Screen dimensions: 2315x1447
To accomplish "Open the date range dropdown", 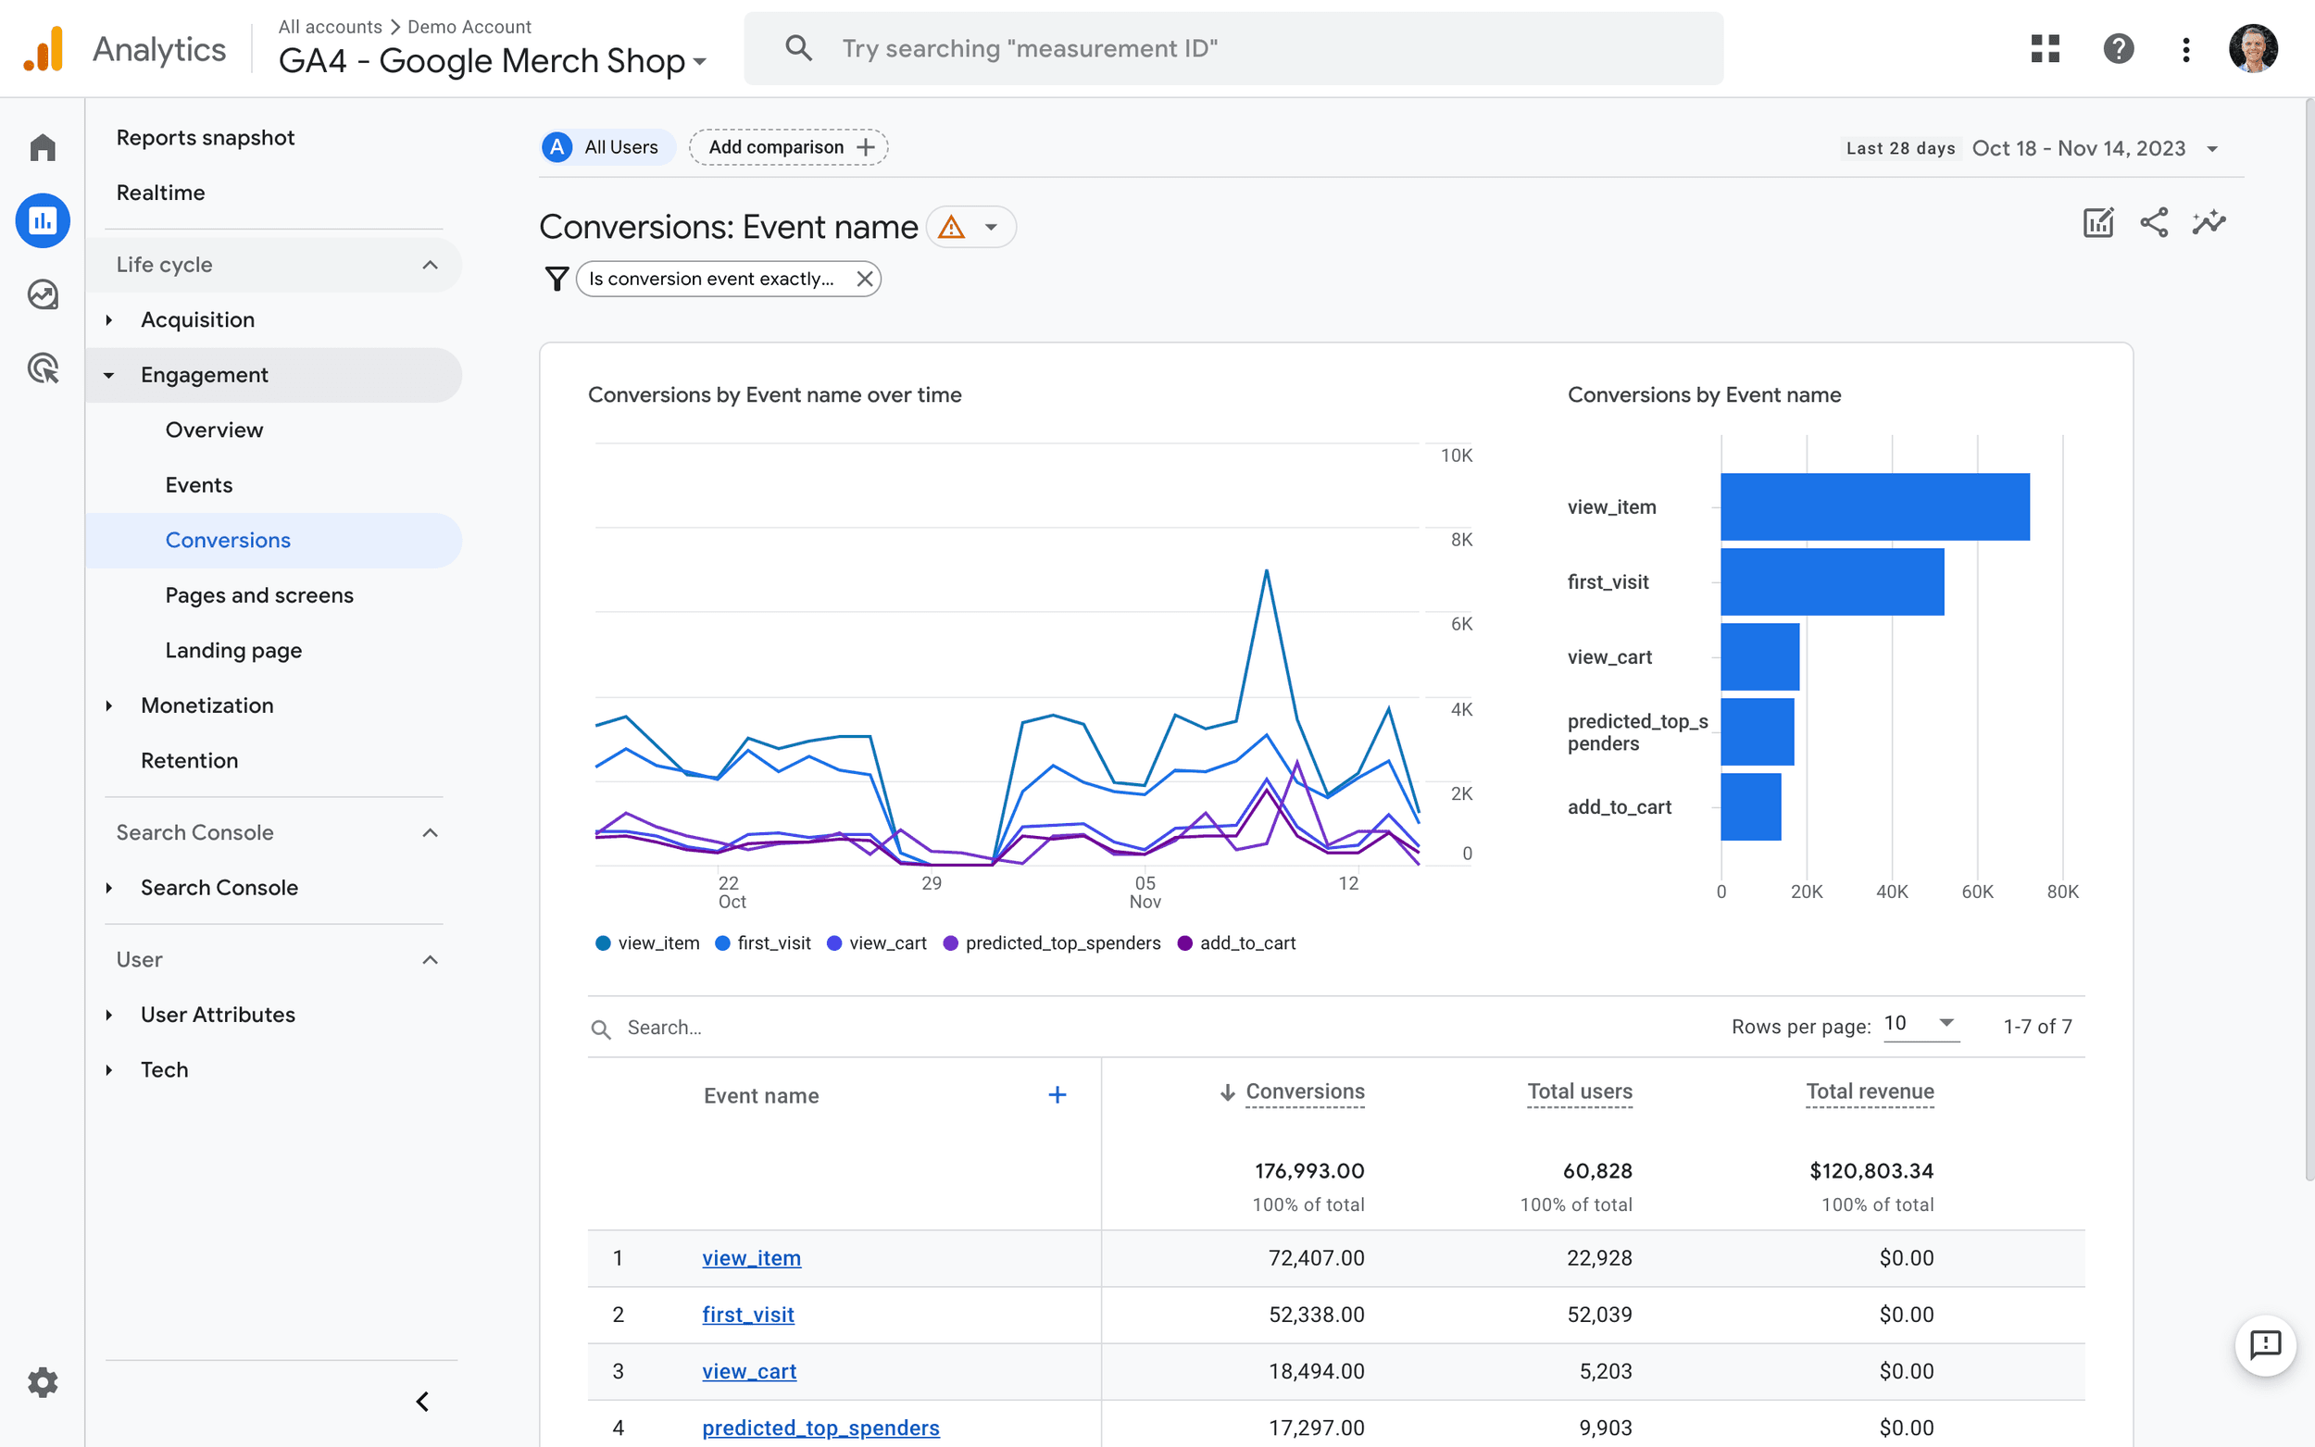I will (x=2211, y=148).
